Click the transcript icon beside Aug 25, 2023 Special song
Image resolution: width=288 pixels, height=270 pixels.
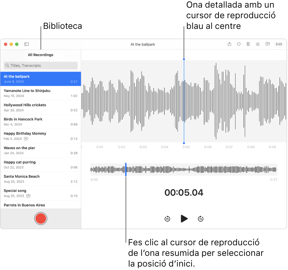[x=28, y=196]
